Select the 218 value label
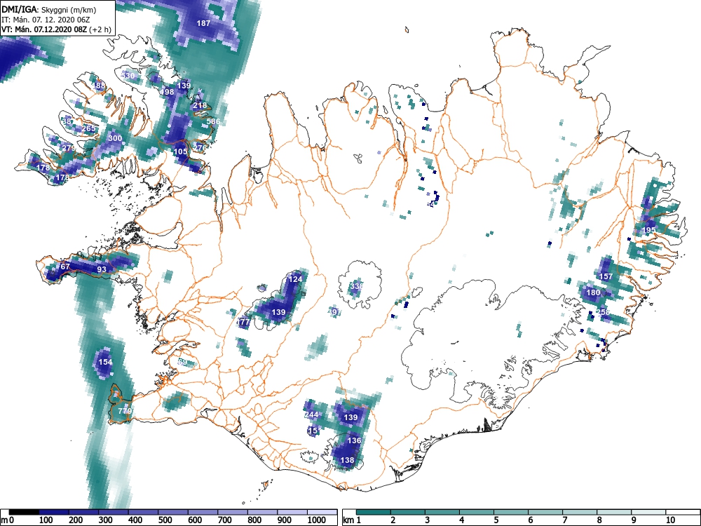 (200, 106)
